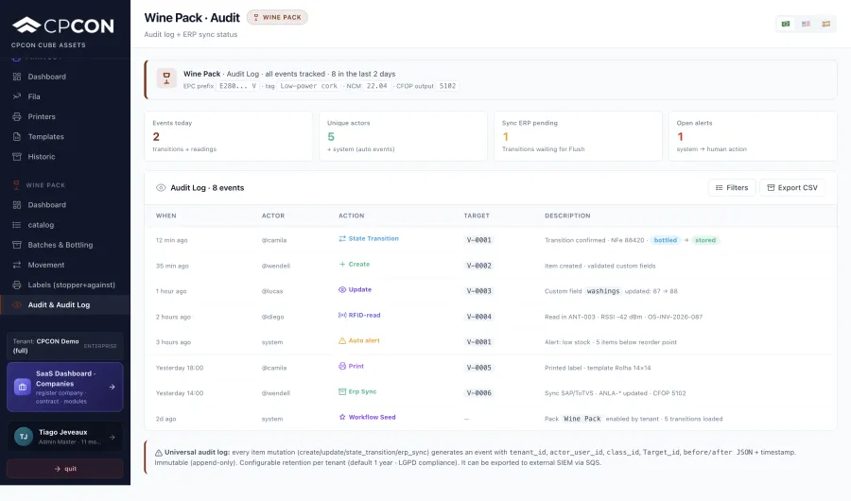851x501 pixels.
Task: Click the Workflow Seed star icon
Action: coord(342,418)
